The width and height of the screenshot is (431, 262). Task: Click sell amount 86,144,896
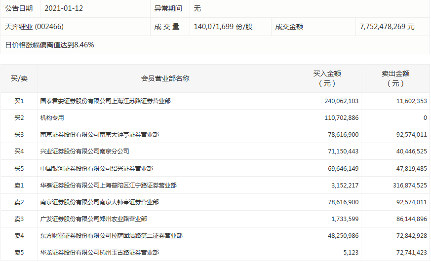pyautogui.click(x=411, y=219)
